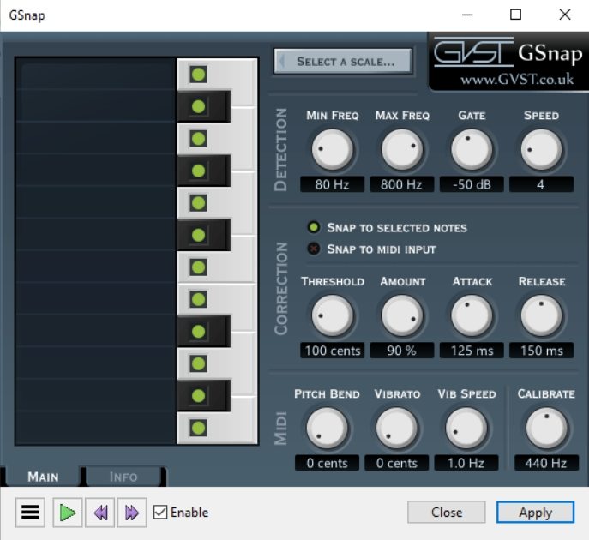Toggle the A note light on the second white key
589x540 pixels.
[198, 139]
